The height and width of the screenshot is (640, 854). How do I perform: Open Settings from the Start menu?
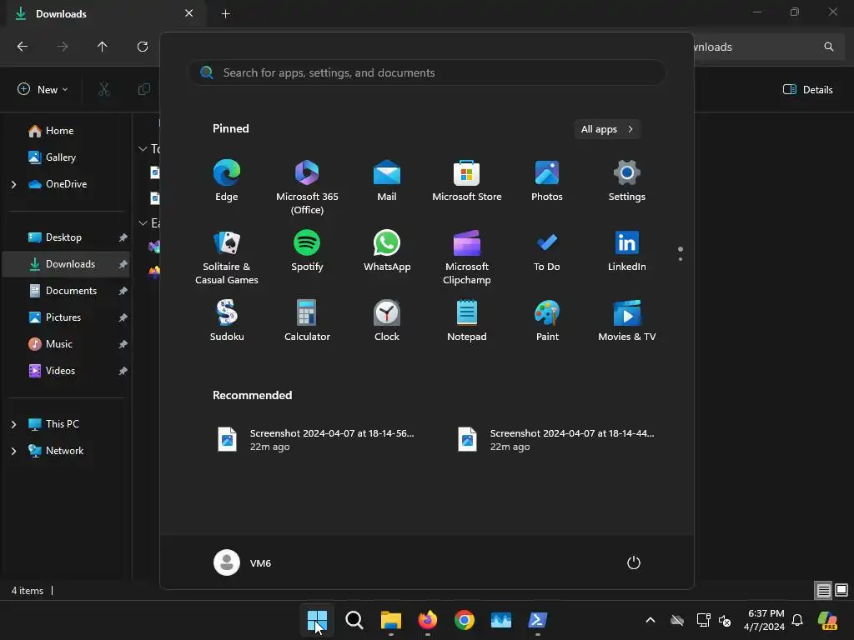[627, 181]
